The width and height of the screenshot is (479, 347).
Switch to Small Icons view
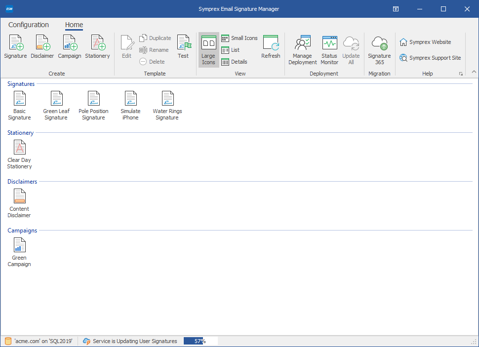(239, 38)
